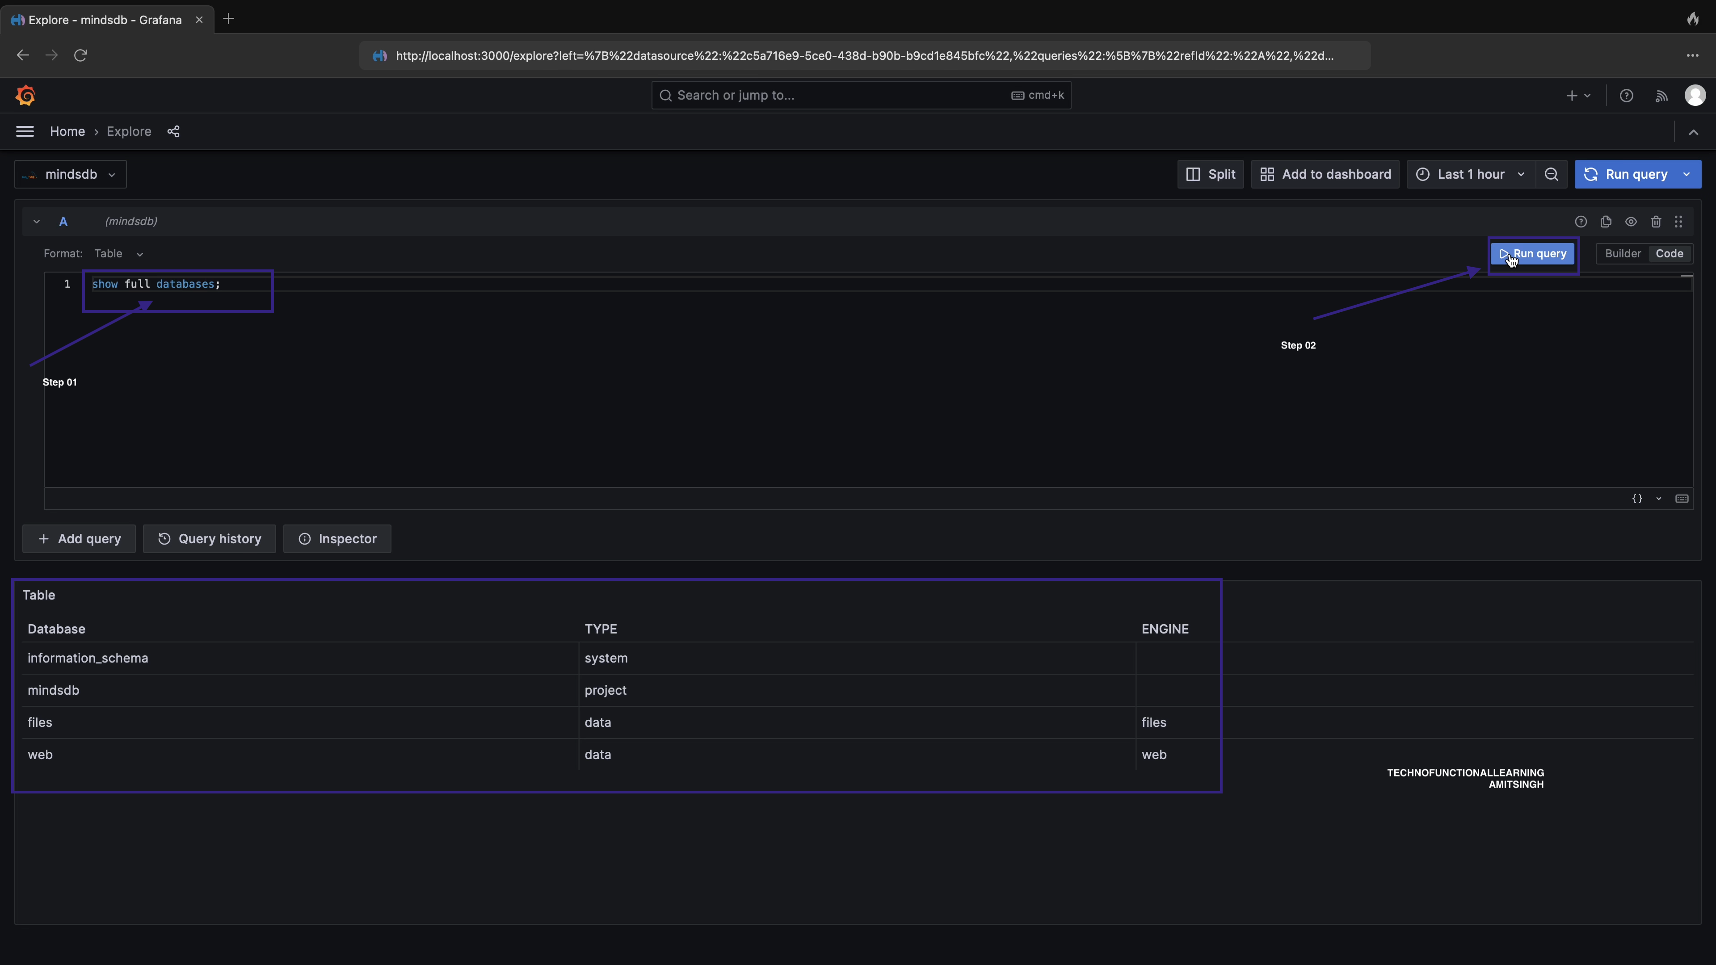Click the web cell in Database column
The width and height of the screenshot is (1716, 965).
tap(300, 755)
